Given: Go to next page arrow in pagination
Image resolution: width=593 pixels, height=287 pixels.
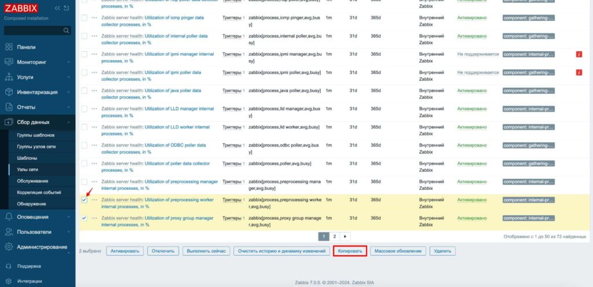Looking at the screenshot, I should (345, 237).
